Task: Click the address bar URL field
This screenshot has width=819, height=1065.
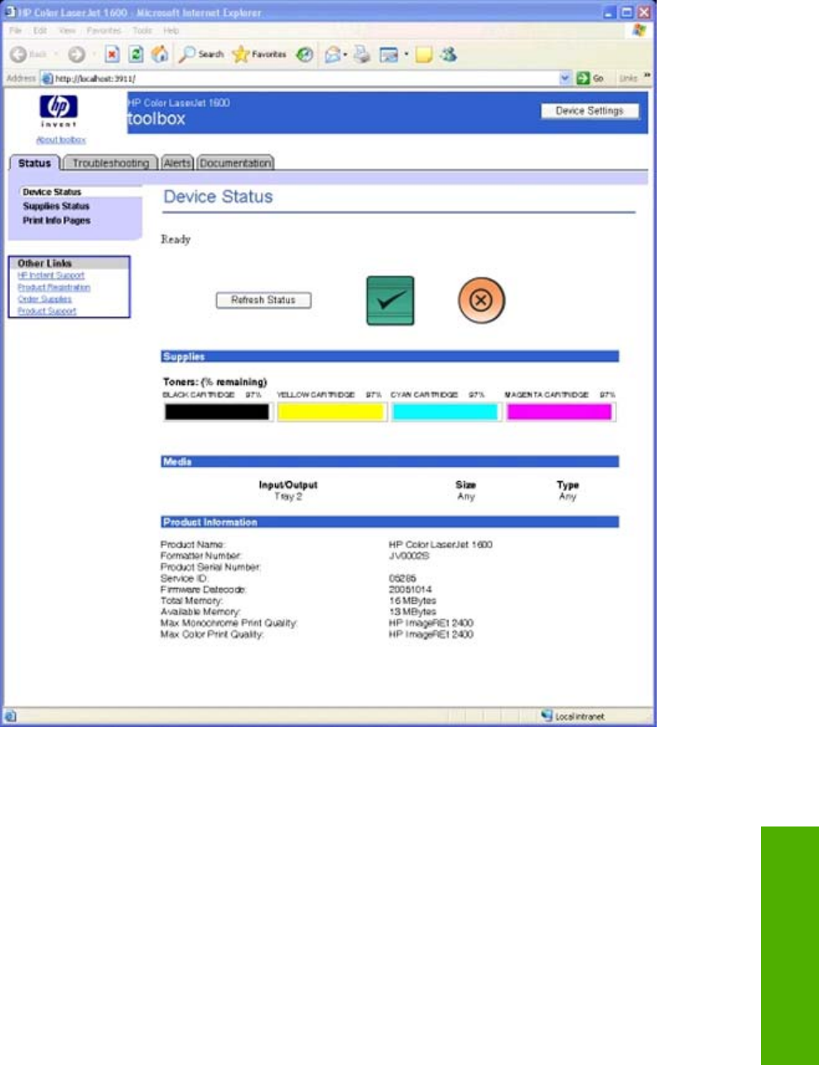Action: 306,78
